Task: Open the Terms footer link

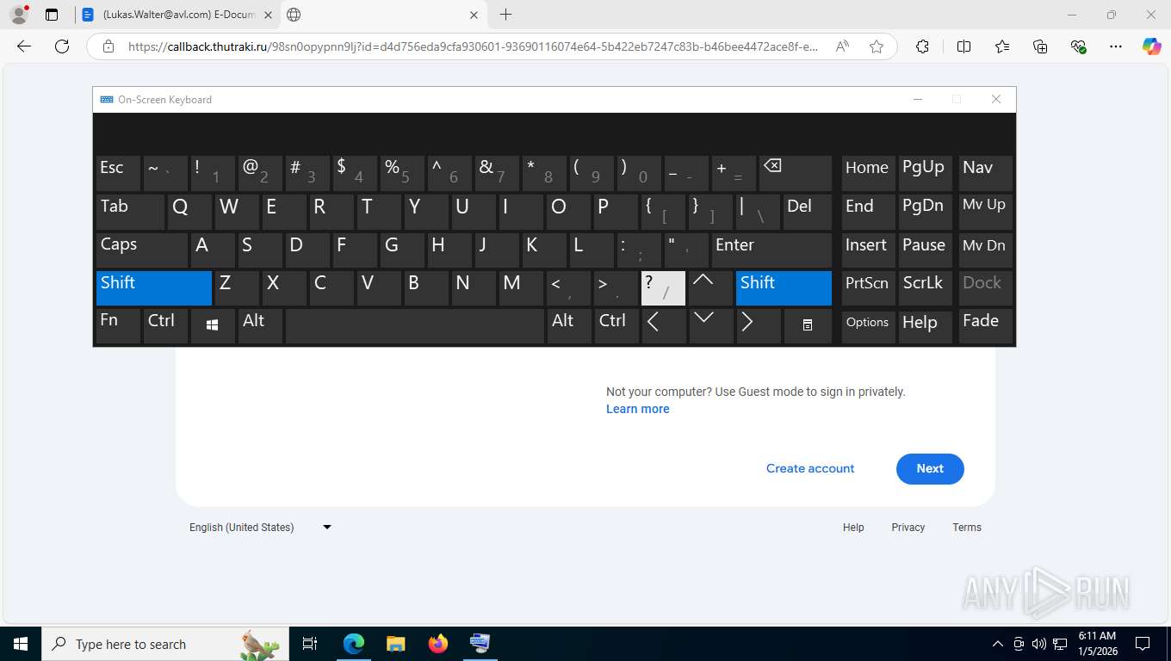Action: click(967, 527)
